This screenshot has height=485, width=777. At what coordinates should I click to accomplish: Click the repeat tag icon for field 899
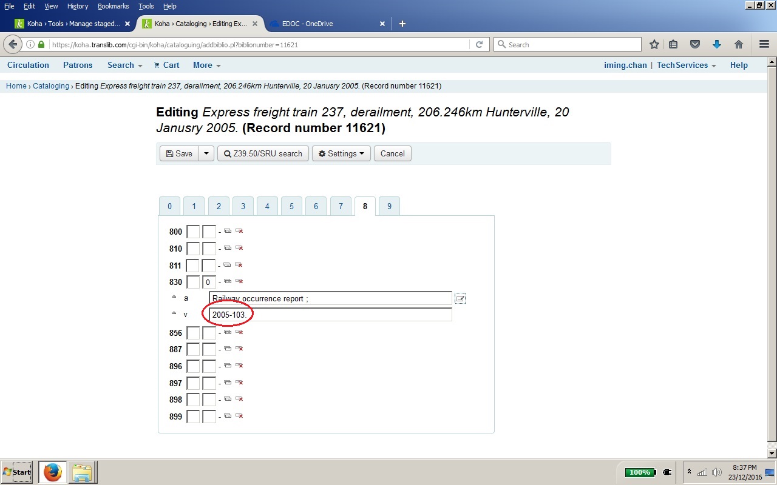pos(228,416)
